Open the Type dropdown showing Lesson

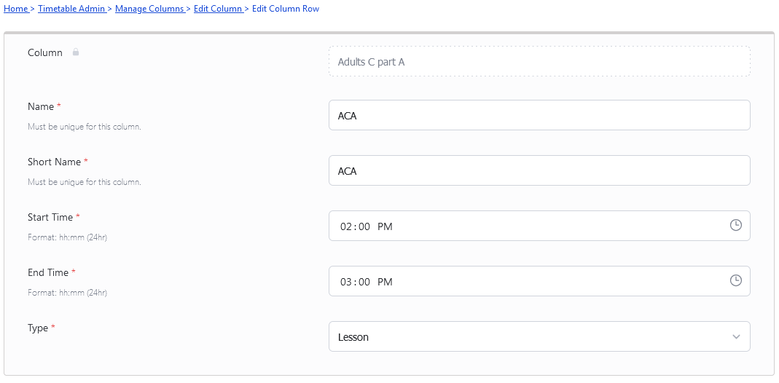tap(539, 336)
